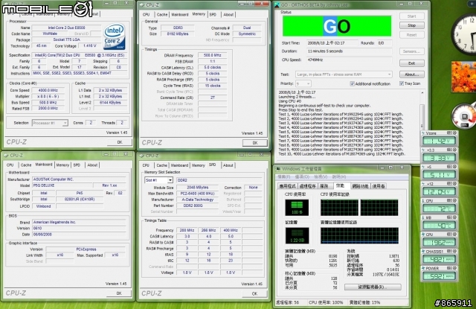
Task: Click the title icon of the CPU-Z SPD window
Action: click(x=142, y=156)
